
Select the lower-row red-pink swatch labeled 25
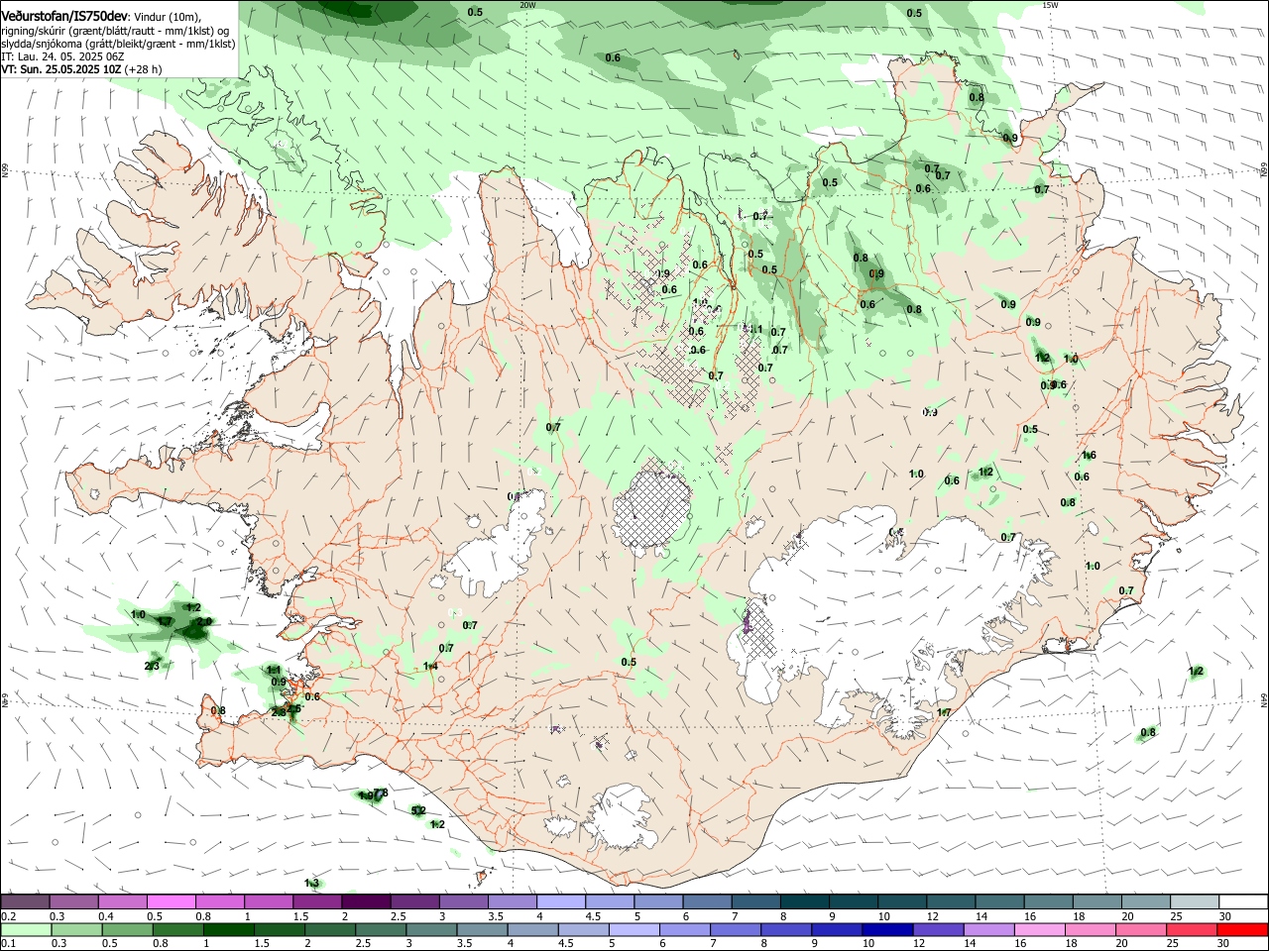point(1192,930)
